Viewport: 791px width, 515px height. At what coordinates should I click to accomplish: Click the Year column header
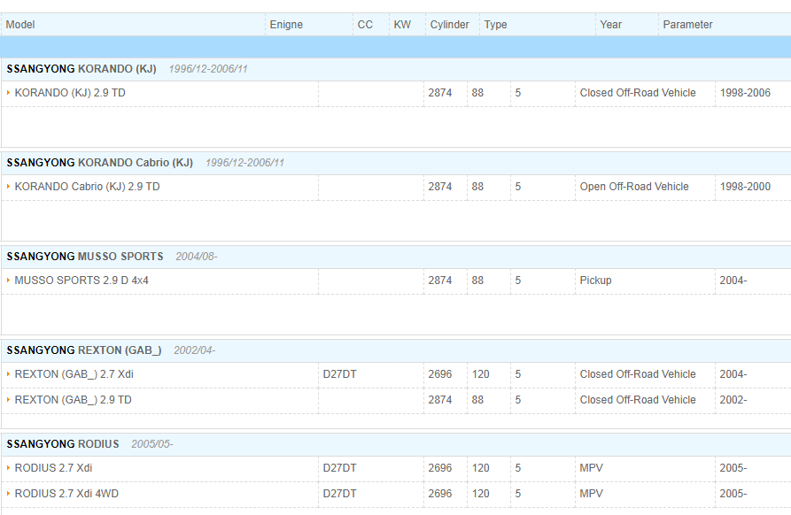[x=610, y=25]
